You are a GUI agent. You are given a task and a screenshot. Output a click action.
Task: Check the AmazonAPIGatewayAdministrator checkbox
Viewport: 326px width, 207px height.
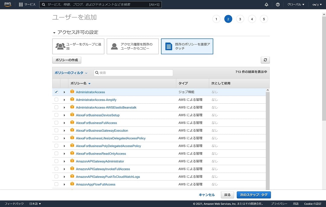click(x=56, y=161)
